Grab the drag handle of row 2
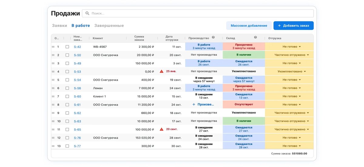 (53, 55)
